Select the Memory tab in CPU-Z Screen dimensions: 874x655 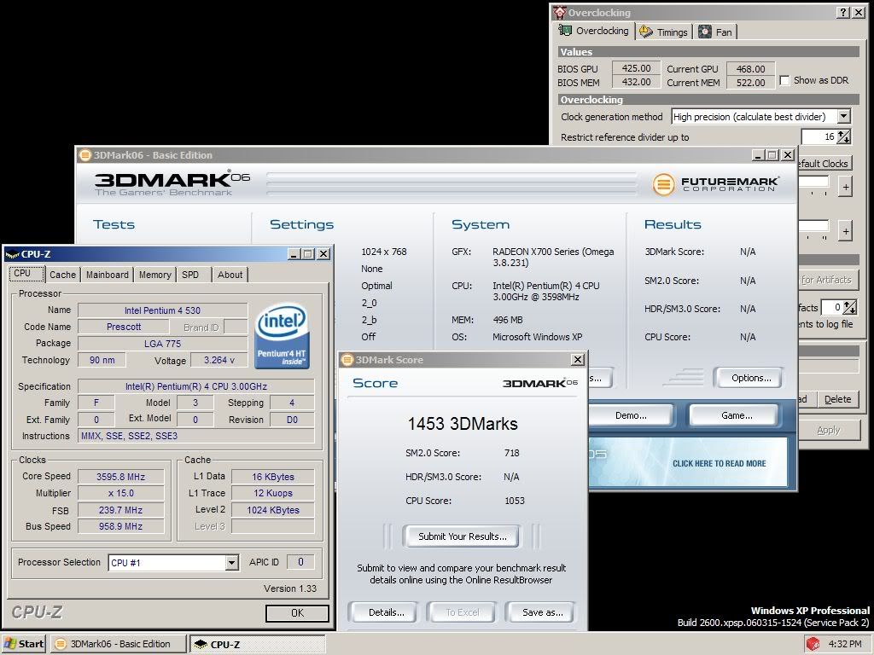coord(155,275)
